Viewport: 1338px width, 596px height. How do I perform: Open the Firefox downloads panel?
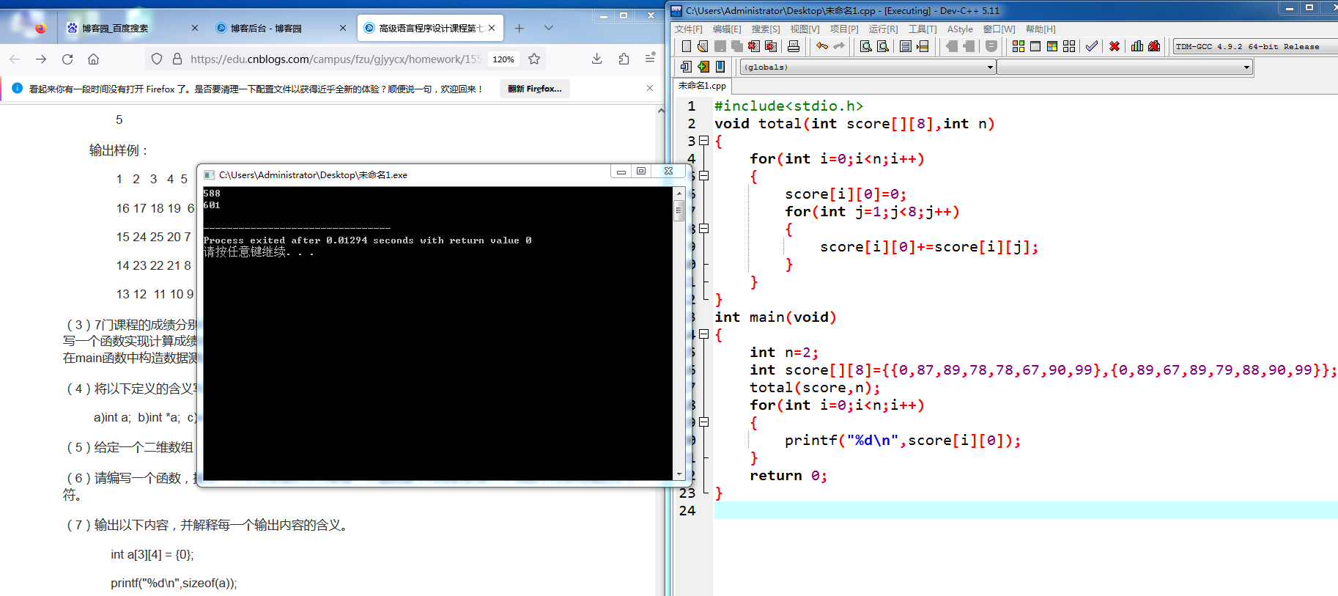[597, 59]
